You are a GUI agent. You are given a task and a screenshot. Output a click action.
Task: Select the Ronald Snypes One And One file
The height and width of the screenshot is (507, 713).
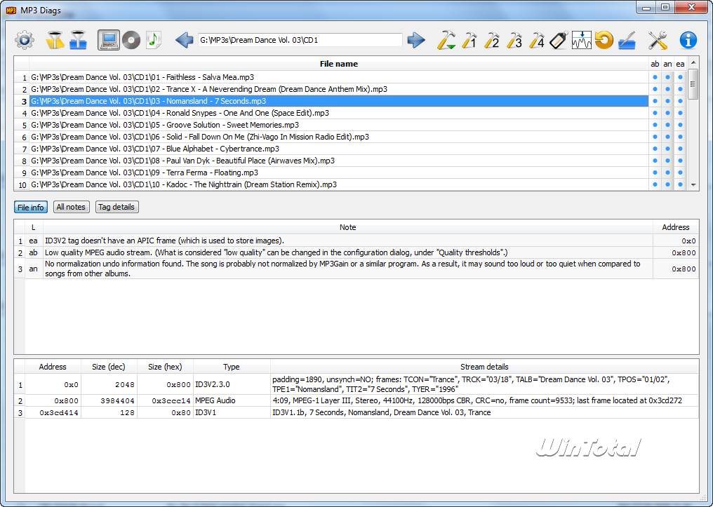coord(339,113)
